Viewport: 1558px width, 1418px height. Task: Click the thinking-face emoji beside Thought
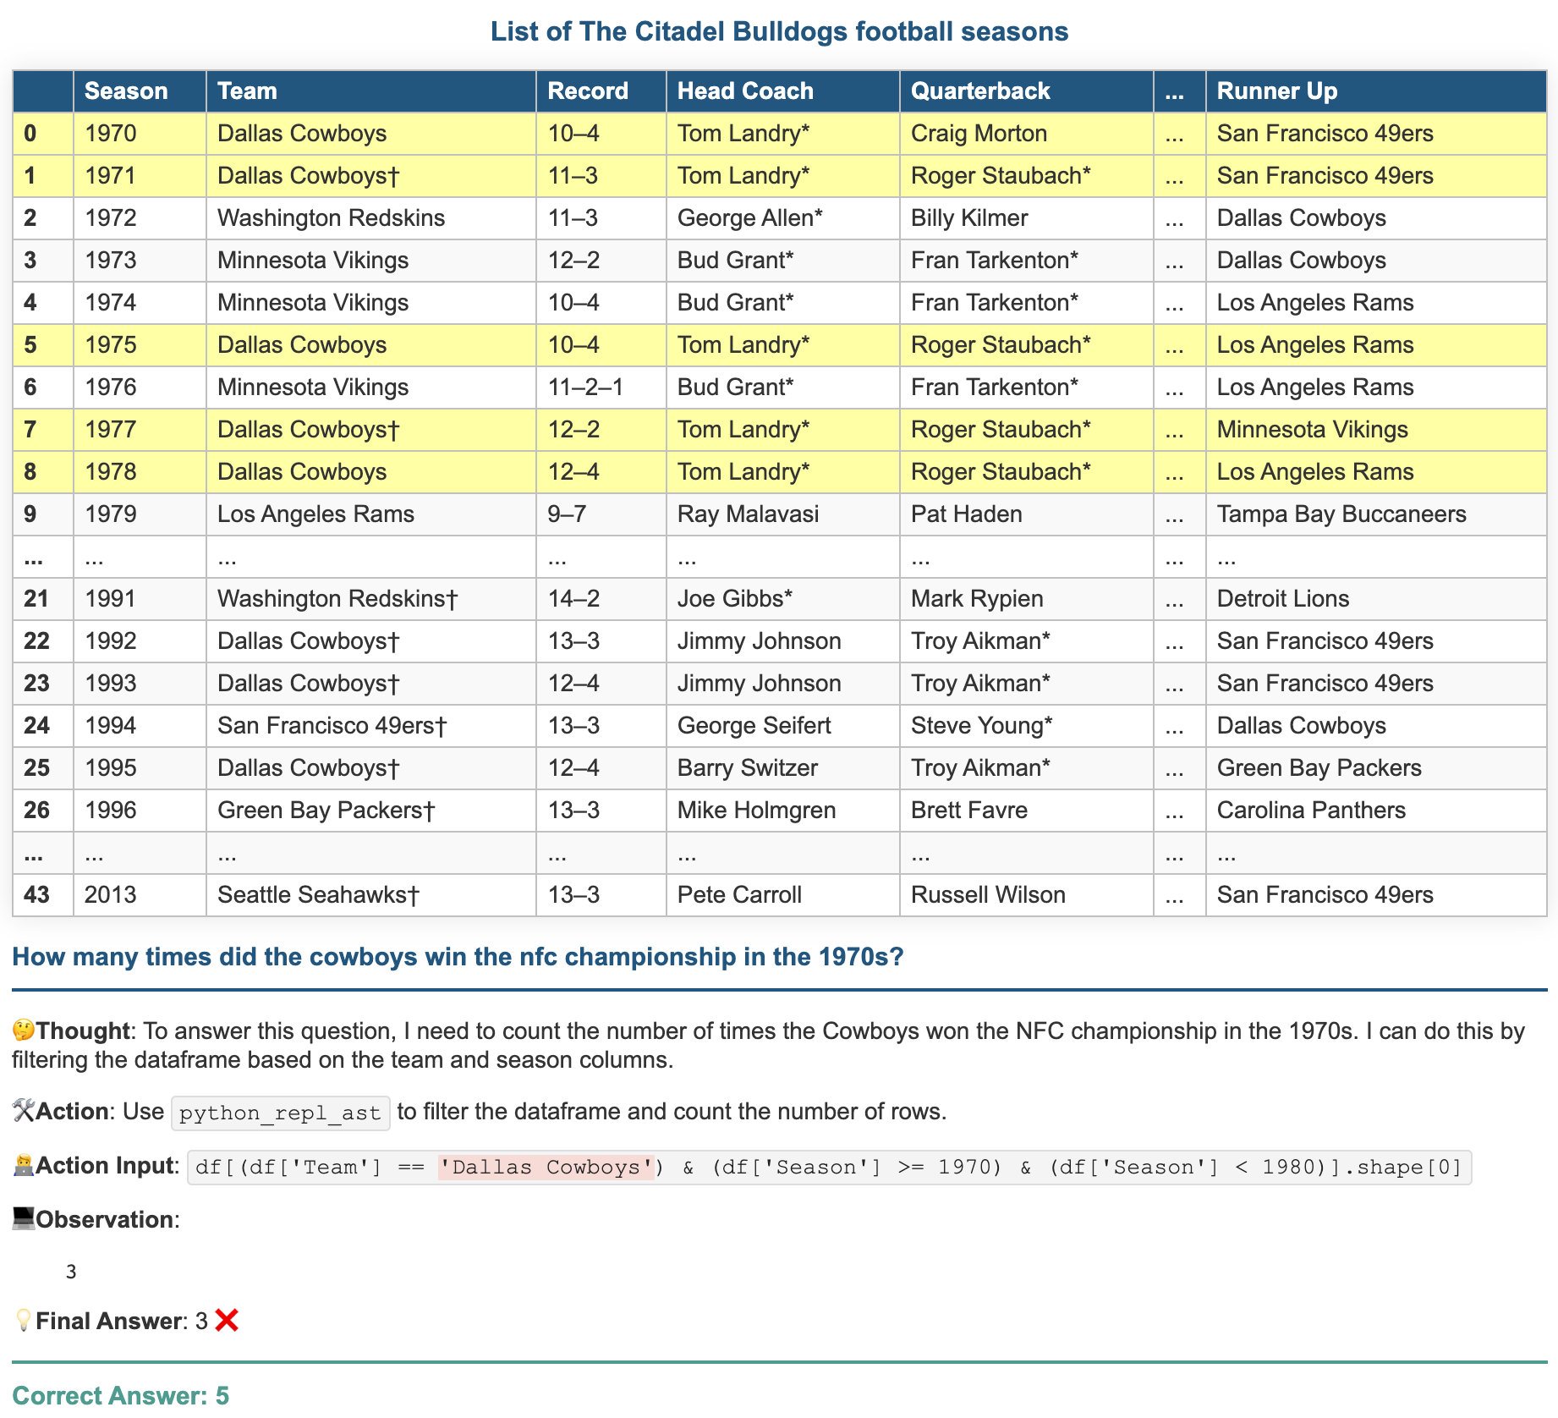(x=24, y=1031)
